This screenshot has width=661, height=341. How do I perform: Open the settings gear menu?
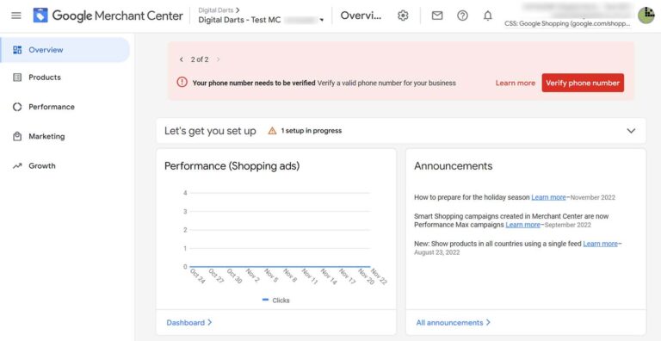click(x=403, y=16)
